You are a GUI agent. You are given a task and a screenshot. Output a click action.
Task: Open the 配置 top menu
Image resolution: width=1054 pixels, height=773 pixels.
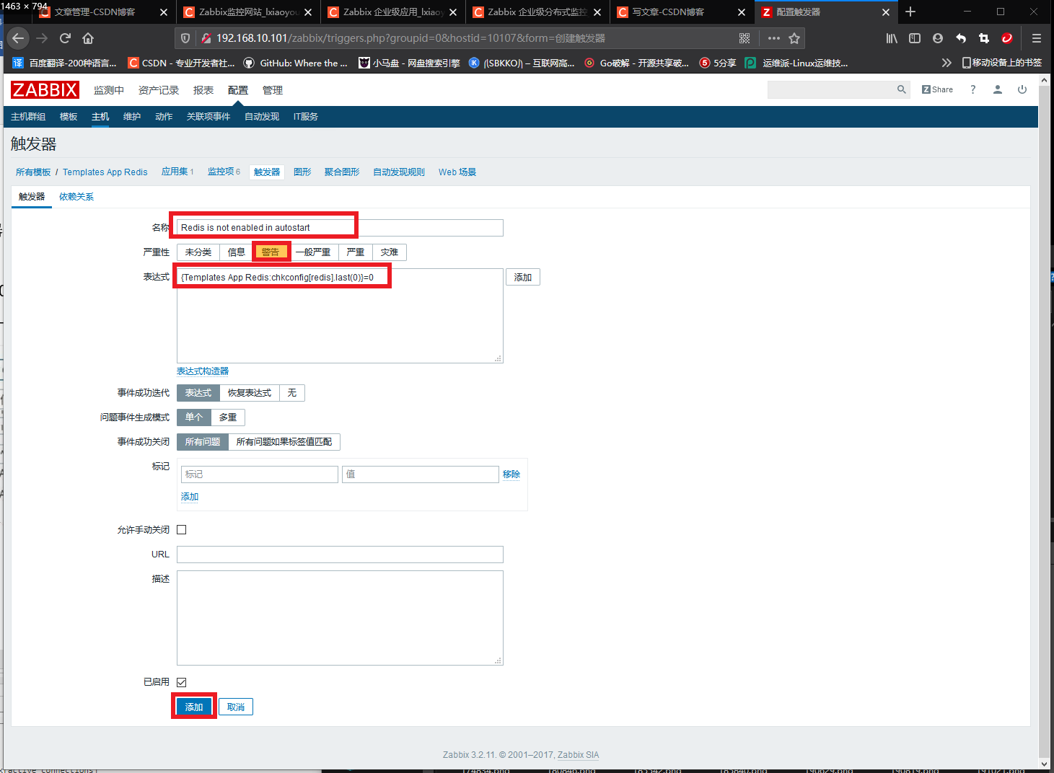point(238,90)
